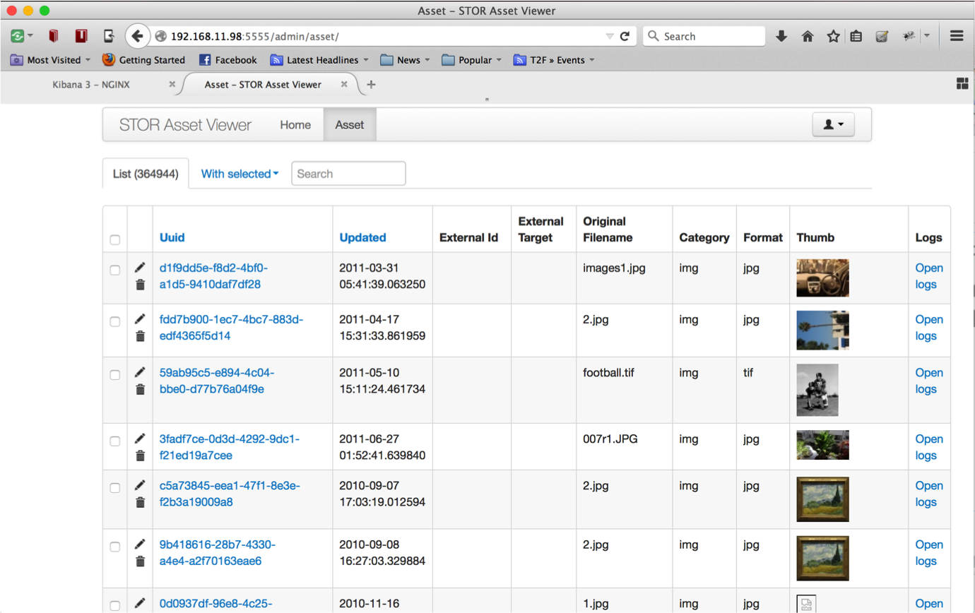Image resolution: width=975 pixels, height=613 pixels.
Task: Check the box for row c5a73845-eea1
Action: coord(114,488)
